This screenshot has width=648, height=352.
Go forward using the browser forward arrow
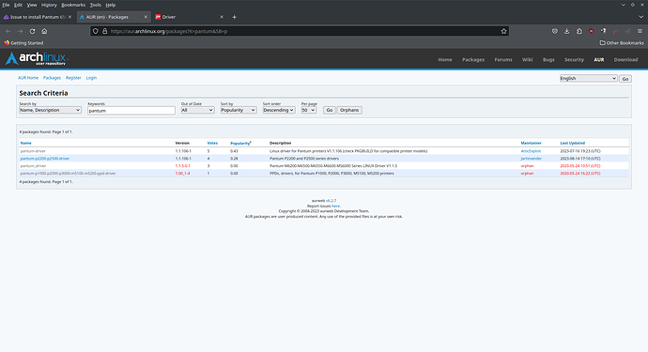[x=20, y=31]
